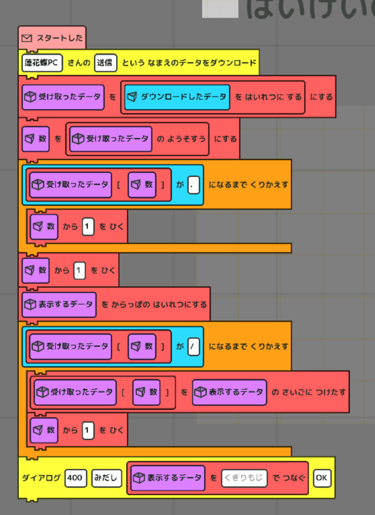Image resolution: width=375 pixels, height=515 pixels.
Task: Click the 送信 data name field
Action: (x=105, y=63)
